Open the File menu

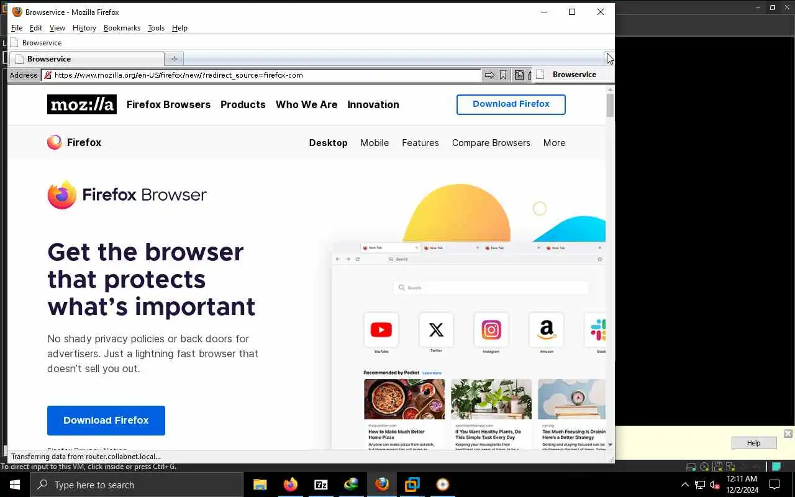coord(17,28)
